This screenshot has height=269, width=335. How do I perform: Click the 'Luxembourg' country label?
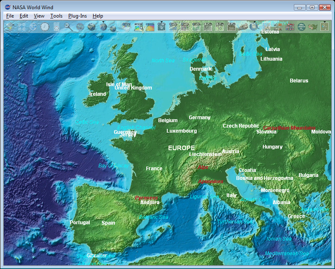182,131
